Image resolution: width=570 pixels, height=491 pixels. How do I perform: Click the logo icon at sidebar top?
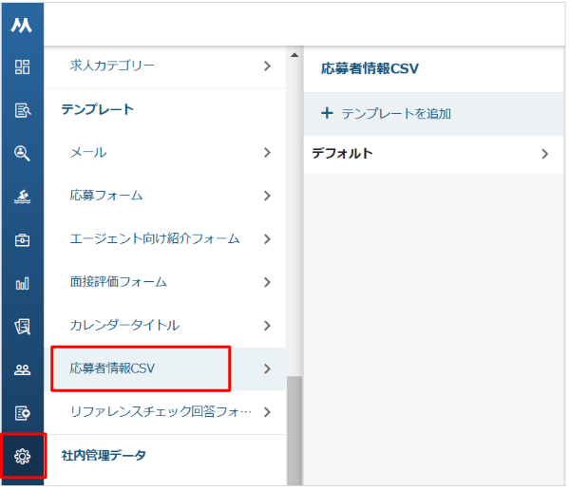[22, 26]
